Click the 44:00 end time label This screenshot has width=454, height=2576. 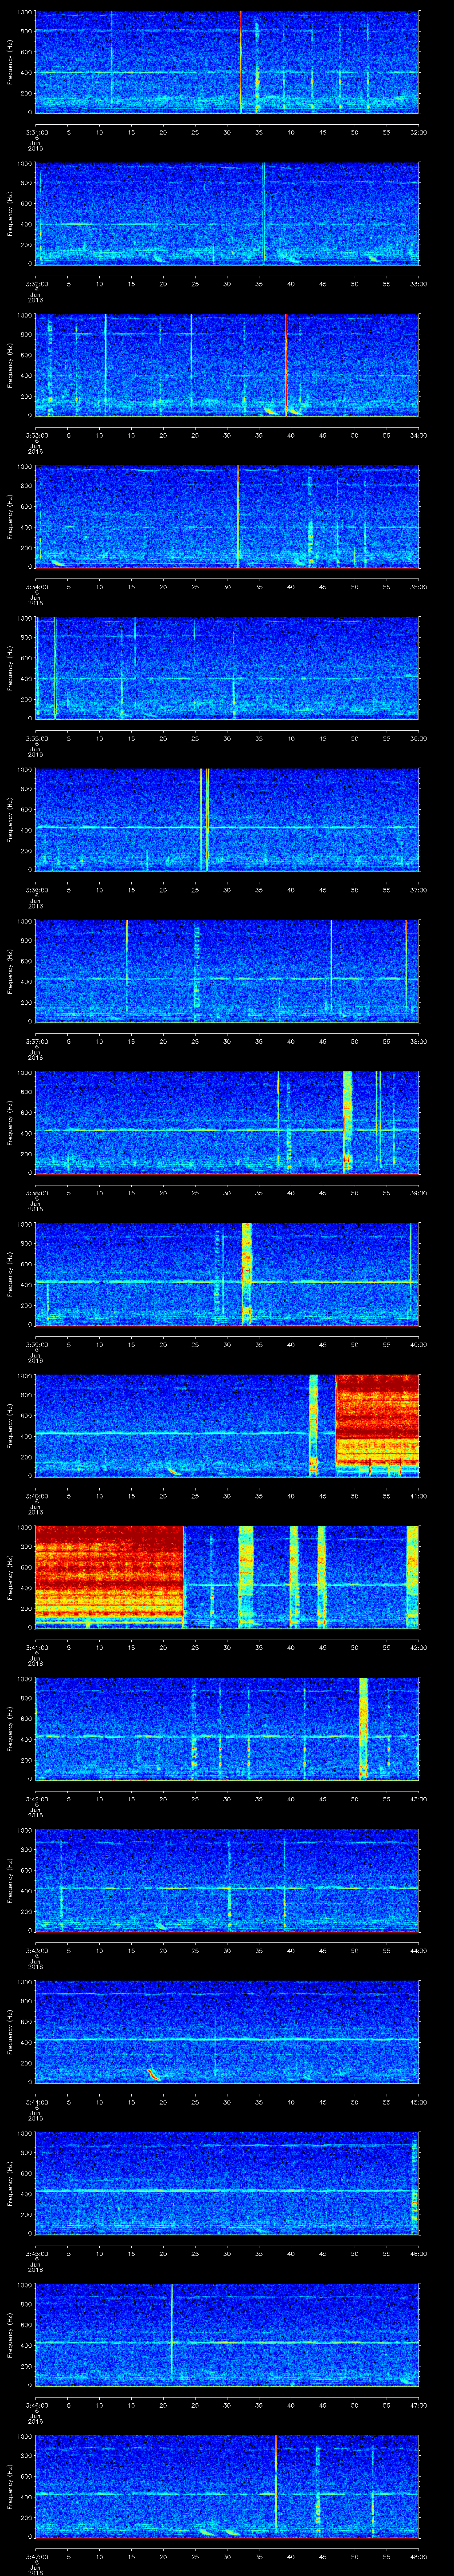[x=418, y=1951]
